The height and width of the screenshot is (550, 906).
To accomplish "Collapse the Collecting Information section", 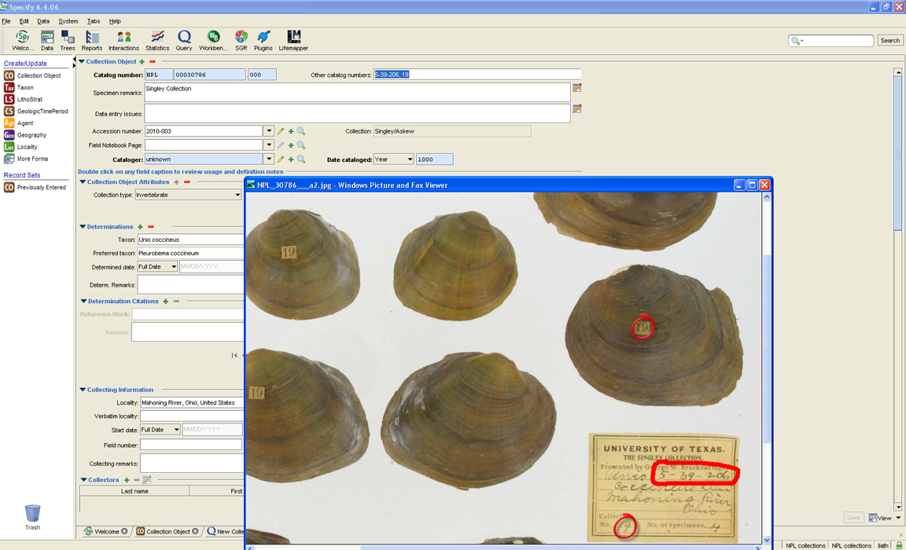I will coord(83,390).
